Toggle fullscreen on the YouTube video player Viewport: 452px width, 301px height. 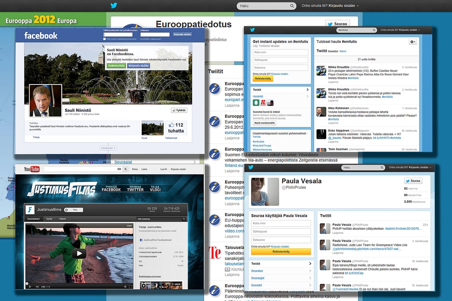point(130,287)
